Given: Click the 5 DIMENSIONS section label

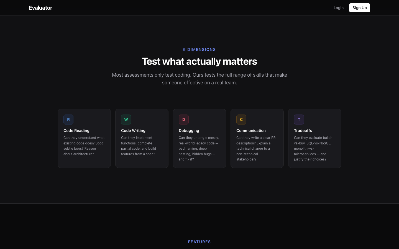Looking at the screenshot, I should (199, 50).
